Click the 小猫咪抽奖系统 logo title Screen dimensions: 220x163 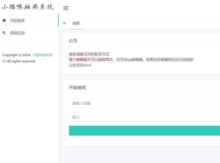pyautogui.click(x=28, y=7)
